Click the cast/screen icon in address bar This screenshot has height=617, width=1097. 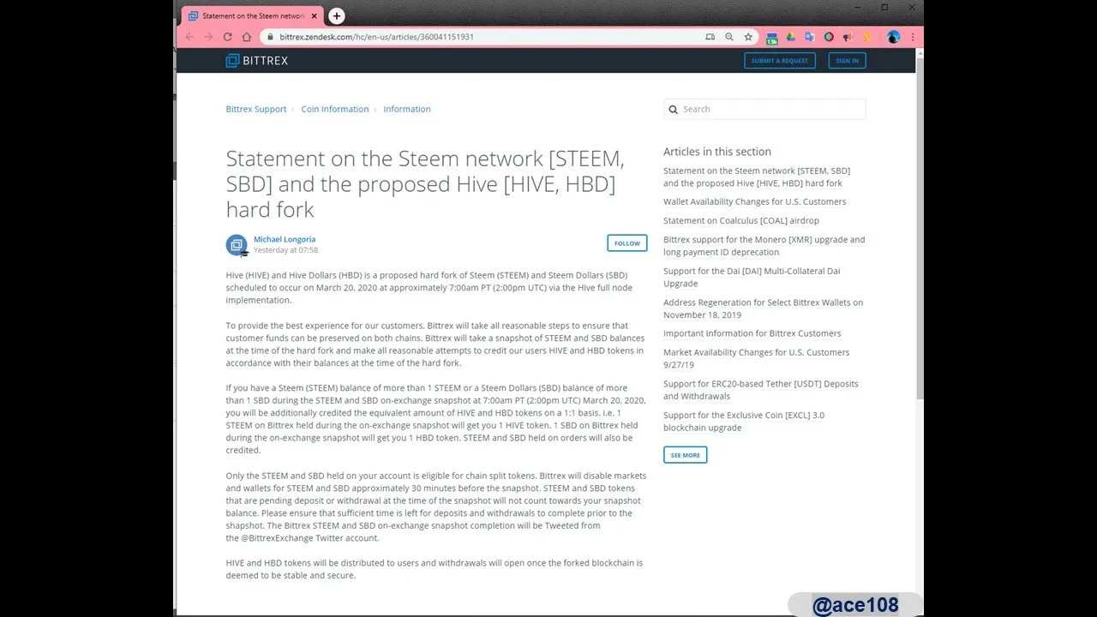tap(710, 37)
